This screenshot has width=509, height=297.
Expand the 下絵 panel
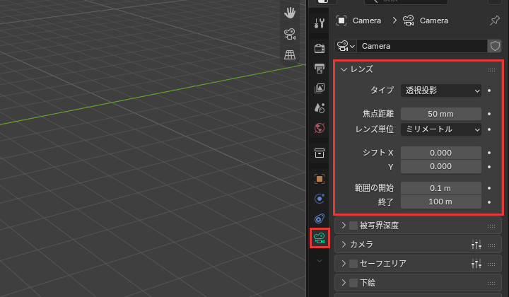click(344, 282)
